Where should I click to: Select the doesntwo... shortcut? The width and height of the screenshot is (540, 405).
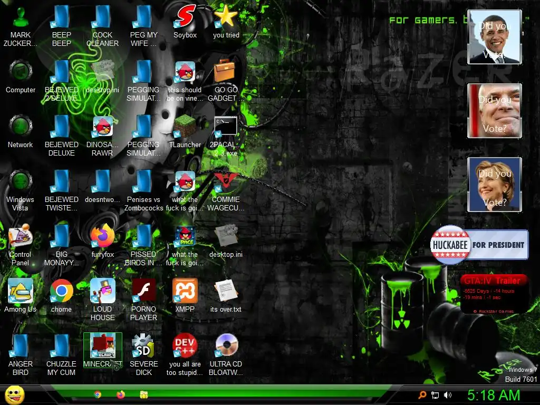(x=103, y=186)
